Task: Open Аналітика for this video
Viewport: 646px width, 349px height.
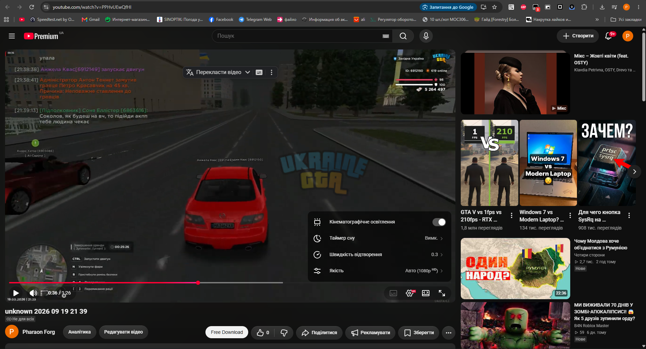Action: click(x=79, y=332)
